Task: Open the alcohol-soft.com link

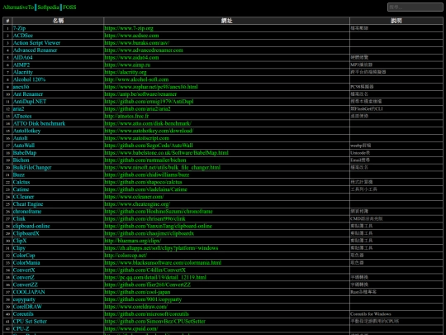Action: (136, 79)
